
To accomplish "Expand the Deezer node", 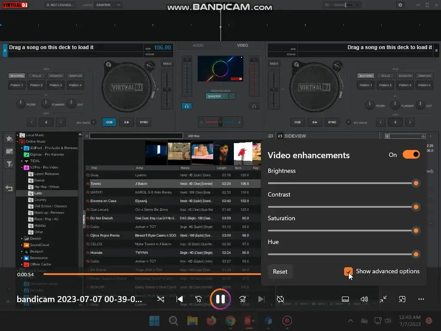I will coord(22,239).
